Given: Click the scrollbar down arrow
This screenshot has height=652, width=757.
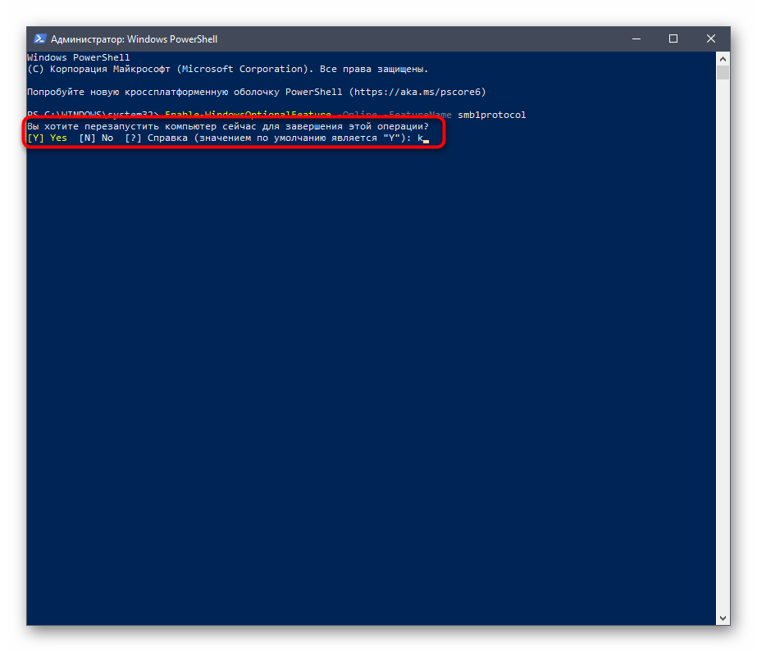Looking at the screenshot, I should [723, 618].
